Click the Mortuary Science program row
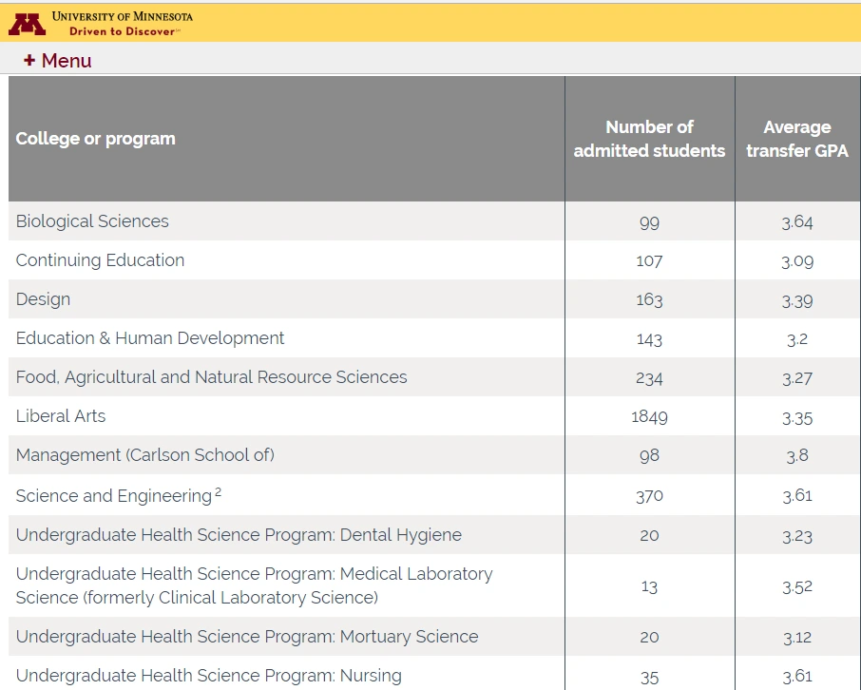 click(247, 637)
